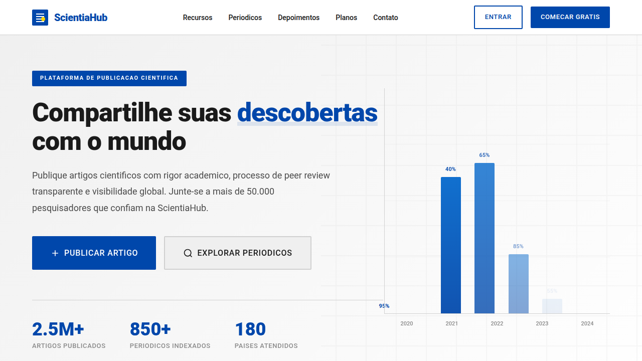Click the plus icon on PUBLICAR ARTIGO
The image size is (642, 361).
pos(55,253)
